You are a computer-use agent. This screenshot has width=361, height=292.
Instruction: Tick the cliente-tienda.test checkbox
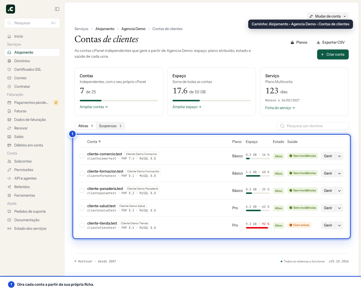(x=82, y=225)
